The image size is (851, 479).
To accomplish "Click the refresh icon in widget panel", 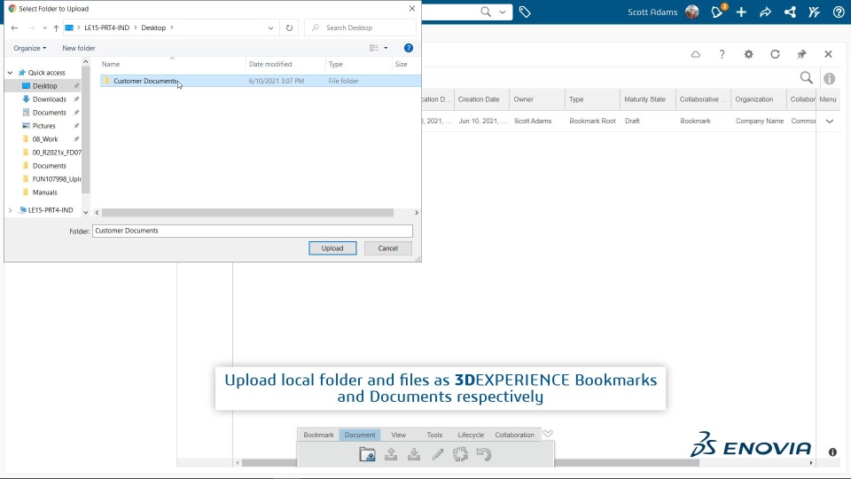I will pyautogui.click(x=775, y=54).
